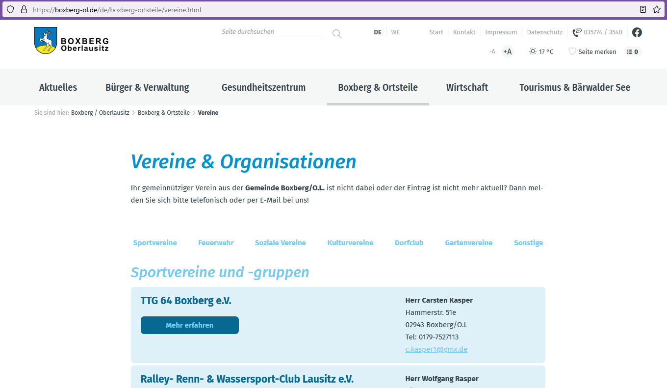The height and width of the screenshot is (388, 667).
Task: Select the Gartenvereine category tab
Action: (468, 243)
